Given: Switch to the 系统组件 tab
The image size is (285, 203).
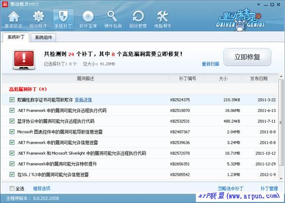Looking at the screenshot, I should coord(44,37).
